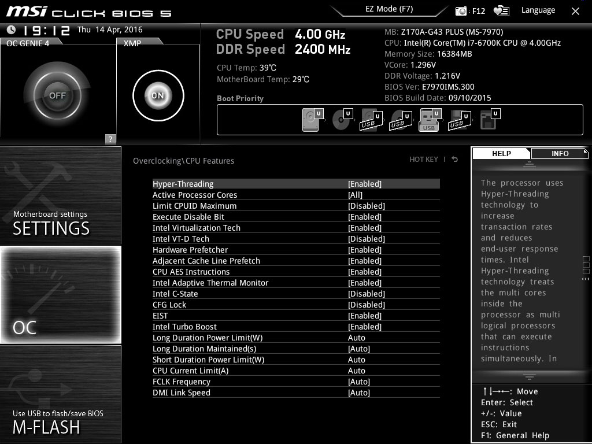Click the collapse arrows on right edge
This screenshot has width=592, height=444.
point(586,279)
